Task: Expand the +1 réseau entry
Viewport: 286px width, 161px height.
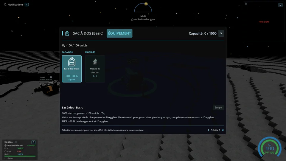Action: click(9, 158)
